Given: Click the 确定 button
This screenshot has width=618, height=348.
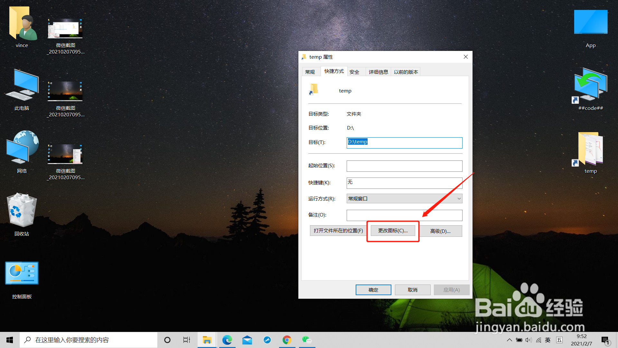Looking at the screenshot, I should (373, 290).
